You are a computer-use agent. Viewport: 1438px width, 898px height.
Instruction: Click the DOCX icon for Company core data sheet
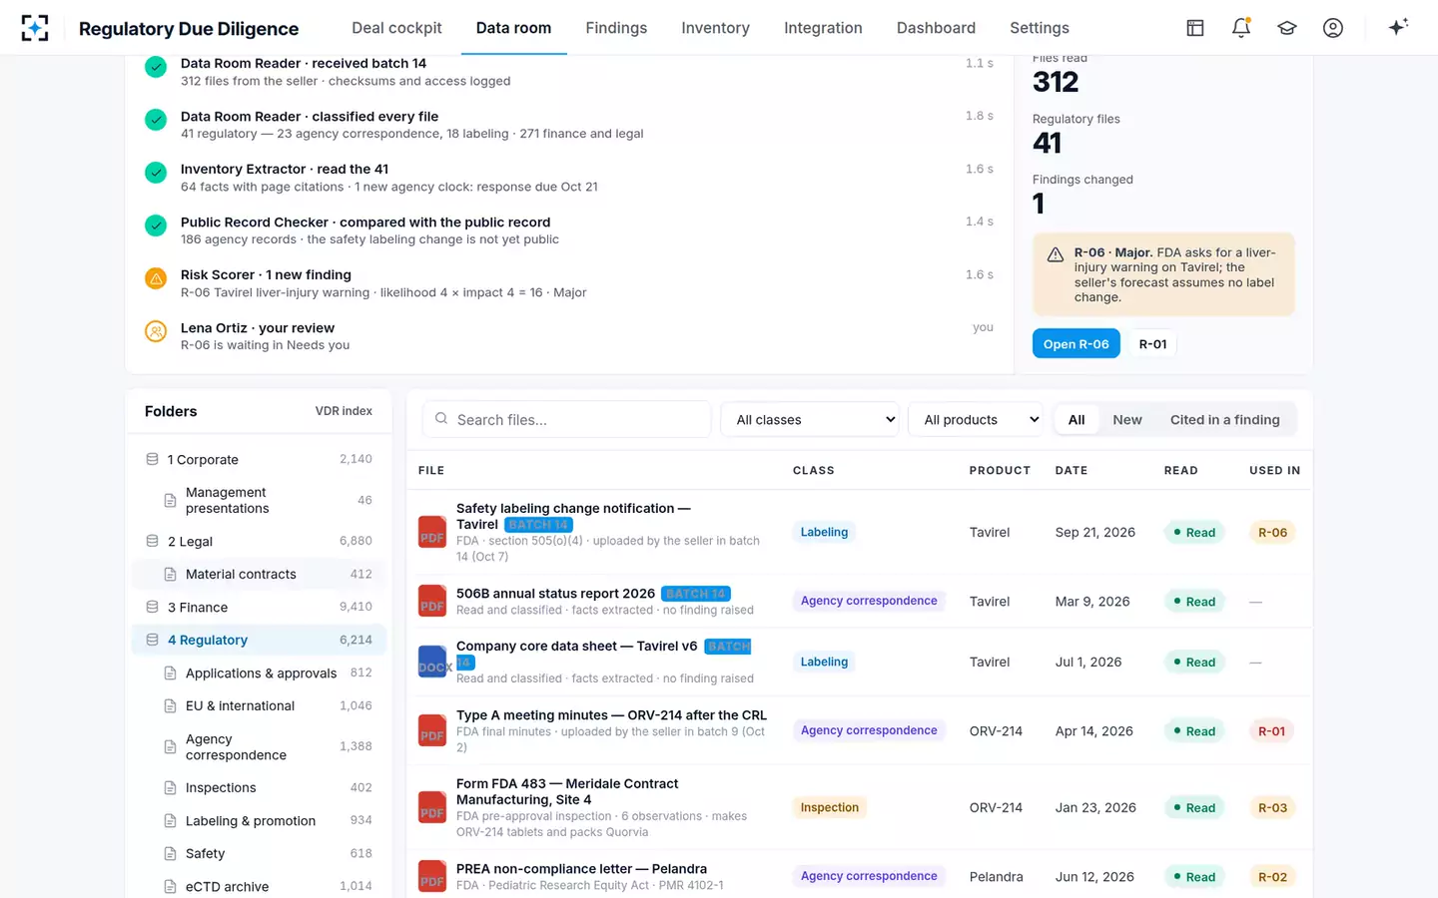coord(432,662)
